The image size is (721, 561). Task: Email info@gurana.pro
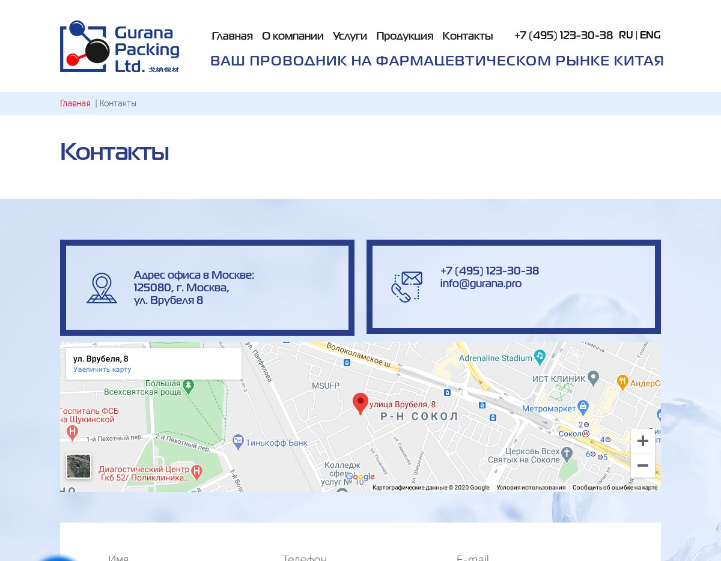pyautogui.click(x=481, y=284)
